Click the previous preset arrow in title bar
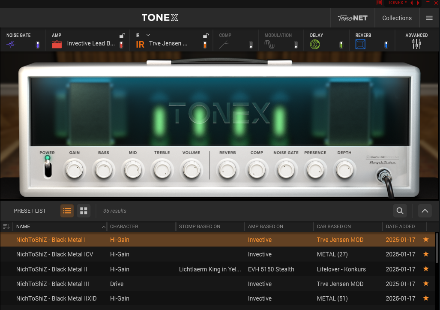Screen dimensions: 440x310 click(412, 3)
